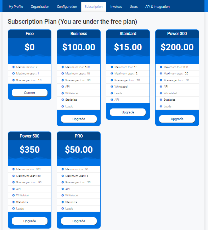Click gear icon next to Power 300 Statistics
Screen dimensions: 208x230
point(161,100)
